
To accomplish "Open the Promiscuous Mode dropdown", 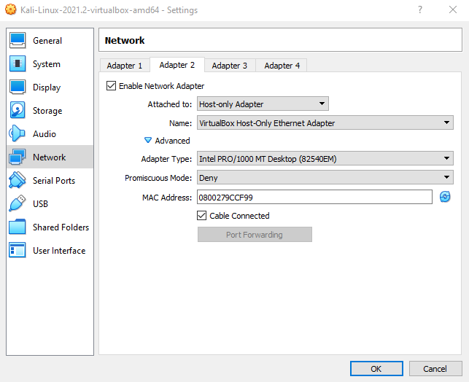I will [x=325, y=178].
